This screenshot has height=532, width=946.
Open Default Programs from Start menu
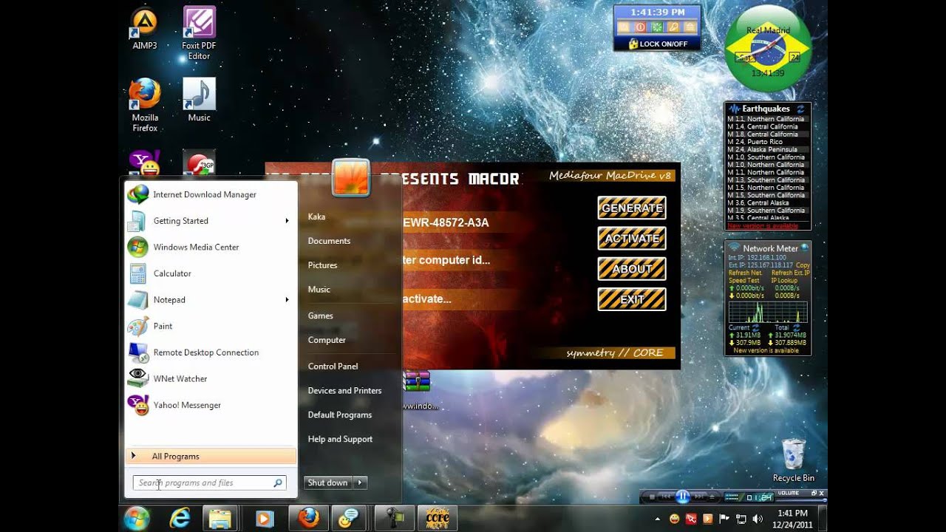point(340,415)
